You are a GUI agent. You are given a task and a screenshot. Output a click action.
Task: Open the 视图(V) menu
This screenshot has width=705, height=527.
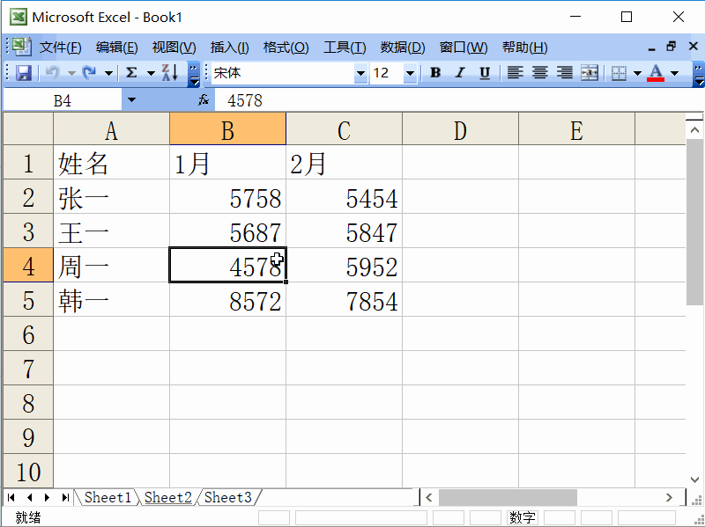point(174,48)
